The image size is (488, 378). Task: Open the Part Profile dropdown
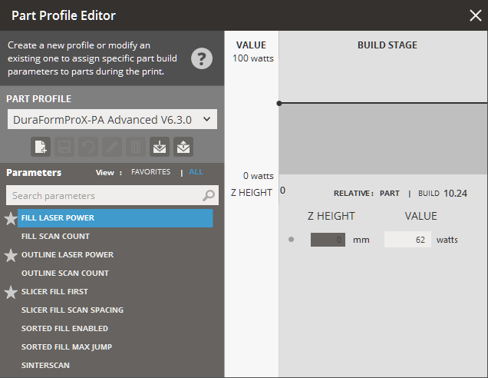coord(112,119)
